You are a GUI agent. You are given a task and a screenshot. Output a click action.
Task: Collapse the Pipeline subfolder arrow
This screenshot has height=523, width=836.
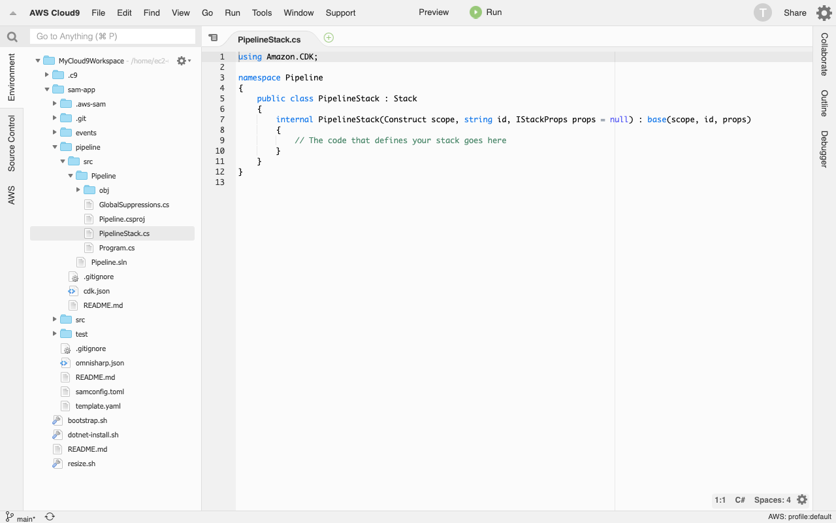[x=71, y=176]
